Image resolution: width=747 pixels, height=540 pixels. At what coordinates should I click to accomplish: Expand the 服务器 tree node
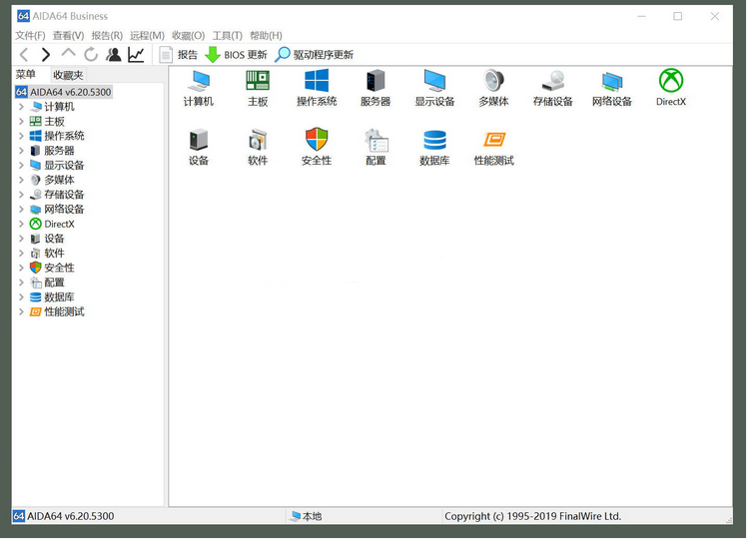pyautogui.click(x=21, y=151)
